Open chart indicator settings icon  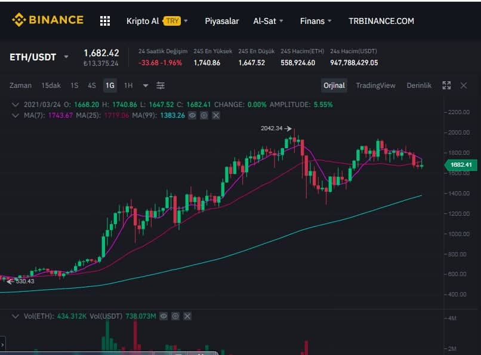(161, 85)
